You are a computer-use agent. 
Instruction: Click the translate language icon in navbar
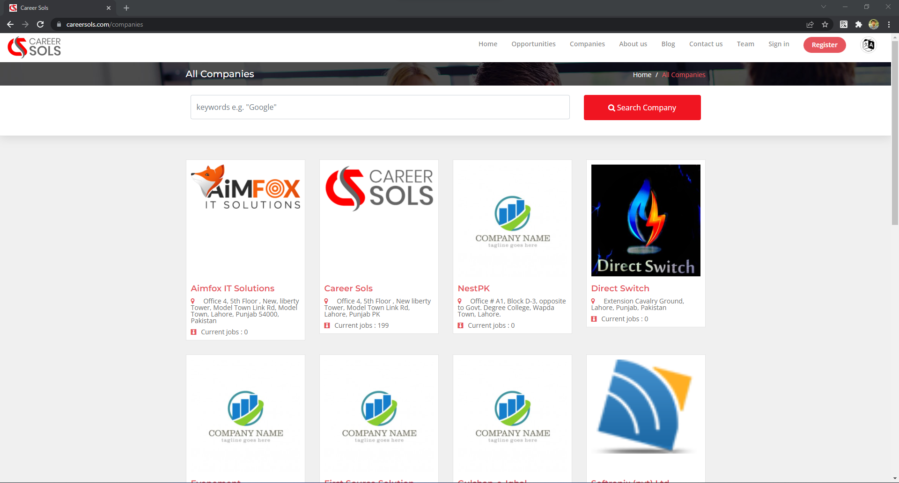coord(869,45)
